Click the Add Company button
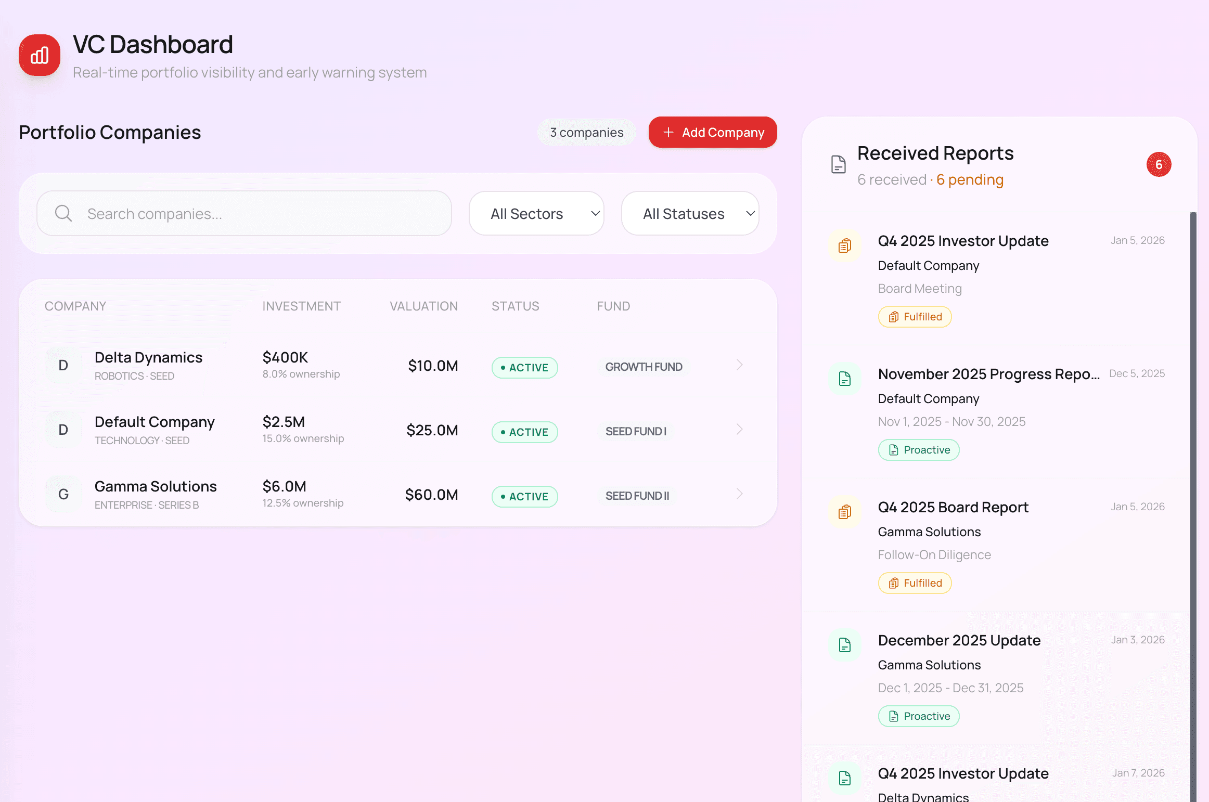Screen dimensions: 1209x802 [712, 132]
